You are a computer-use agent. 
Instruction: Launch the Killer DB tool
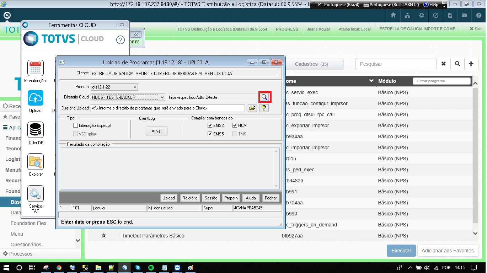point(36,130)
